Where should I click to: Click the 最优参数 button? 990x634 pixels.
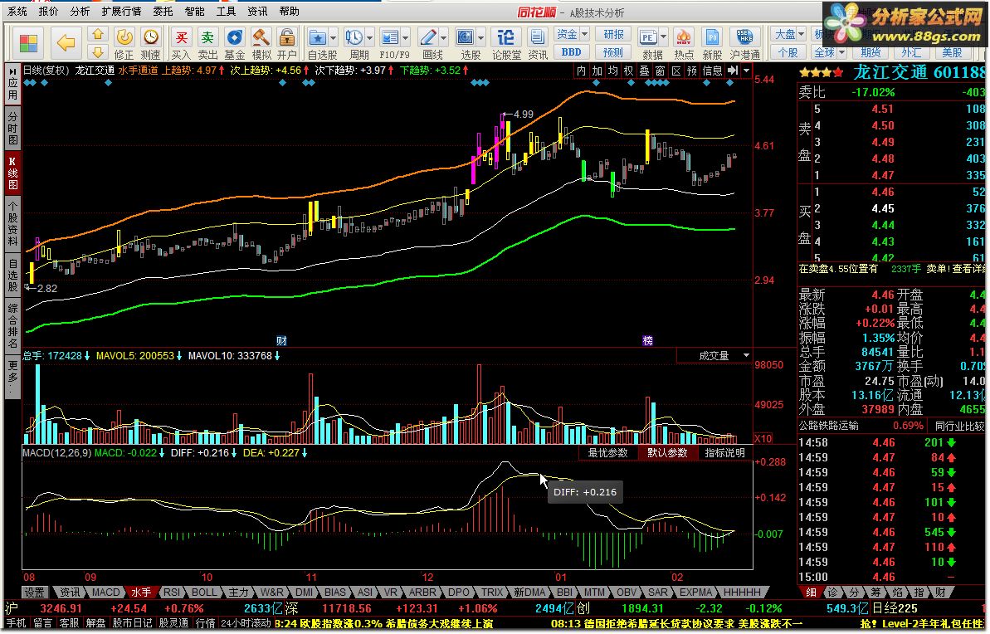click(x=608, y=453)
